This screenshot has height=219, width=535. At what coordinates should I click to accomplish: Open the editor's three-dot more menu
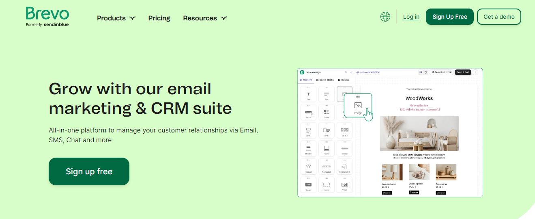tap(475, 72)
